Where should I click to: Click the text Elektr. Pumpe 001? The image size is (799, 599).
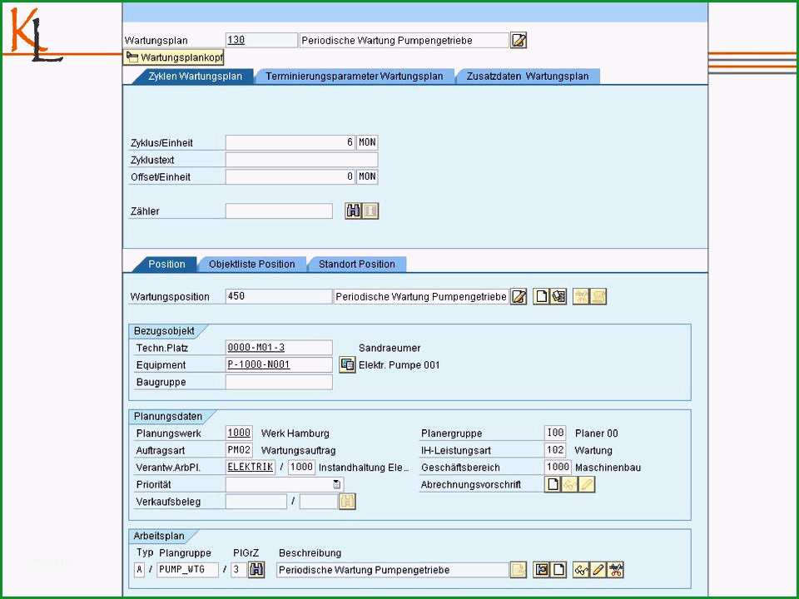(399, 364)
